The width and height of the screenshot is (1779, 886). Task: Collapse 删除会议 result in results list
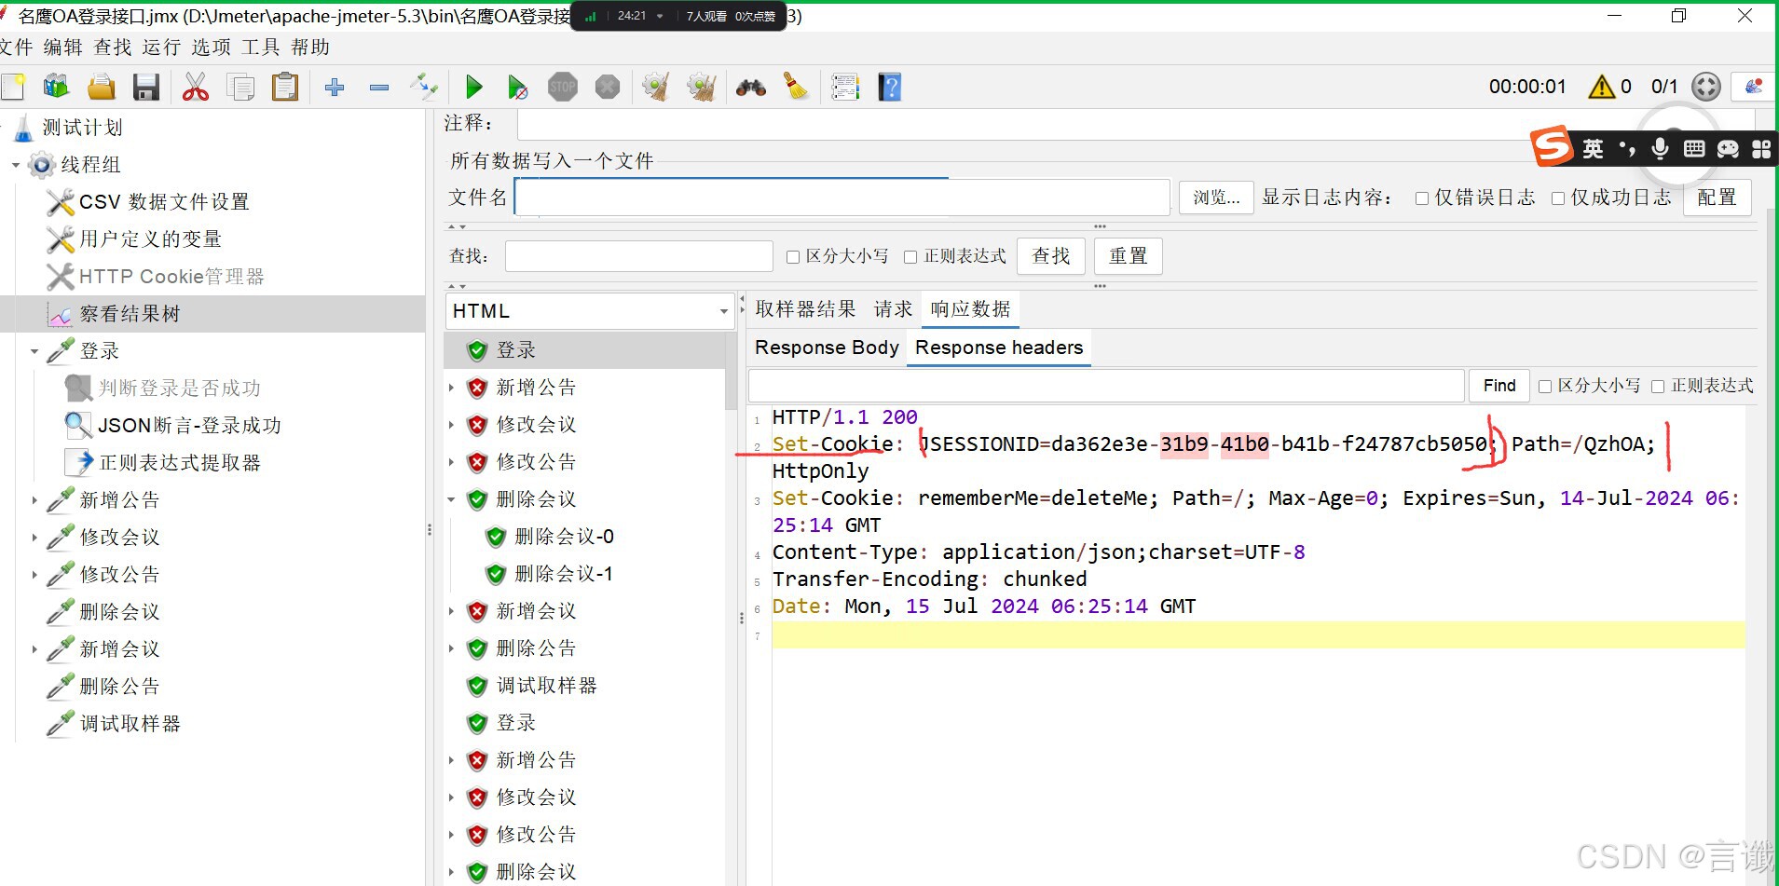451,500
